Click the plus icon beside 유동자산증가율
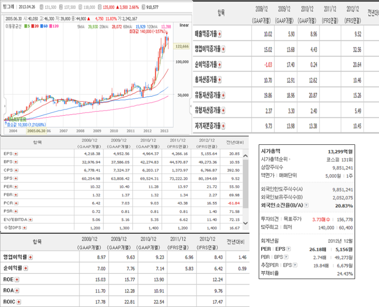Image resolution: width=379 pixels, height=307 pixels. click(223, 95)
